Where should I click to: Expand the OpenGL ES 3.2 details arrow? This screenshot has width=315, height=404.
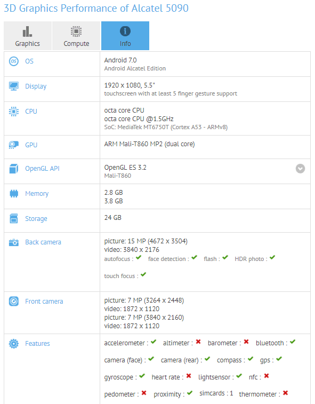[x=300, y=169]
